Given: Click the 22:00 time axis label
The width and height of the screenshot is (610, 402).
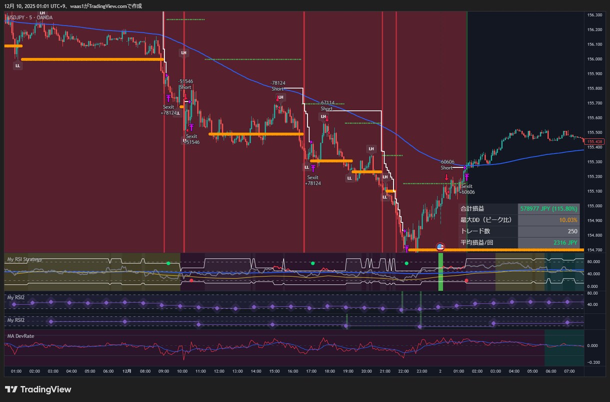Looking at the screenshot, I should click(x=403, y=371).
